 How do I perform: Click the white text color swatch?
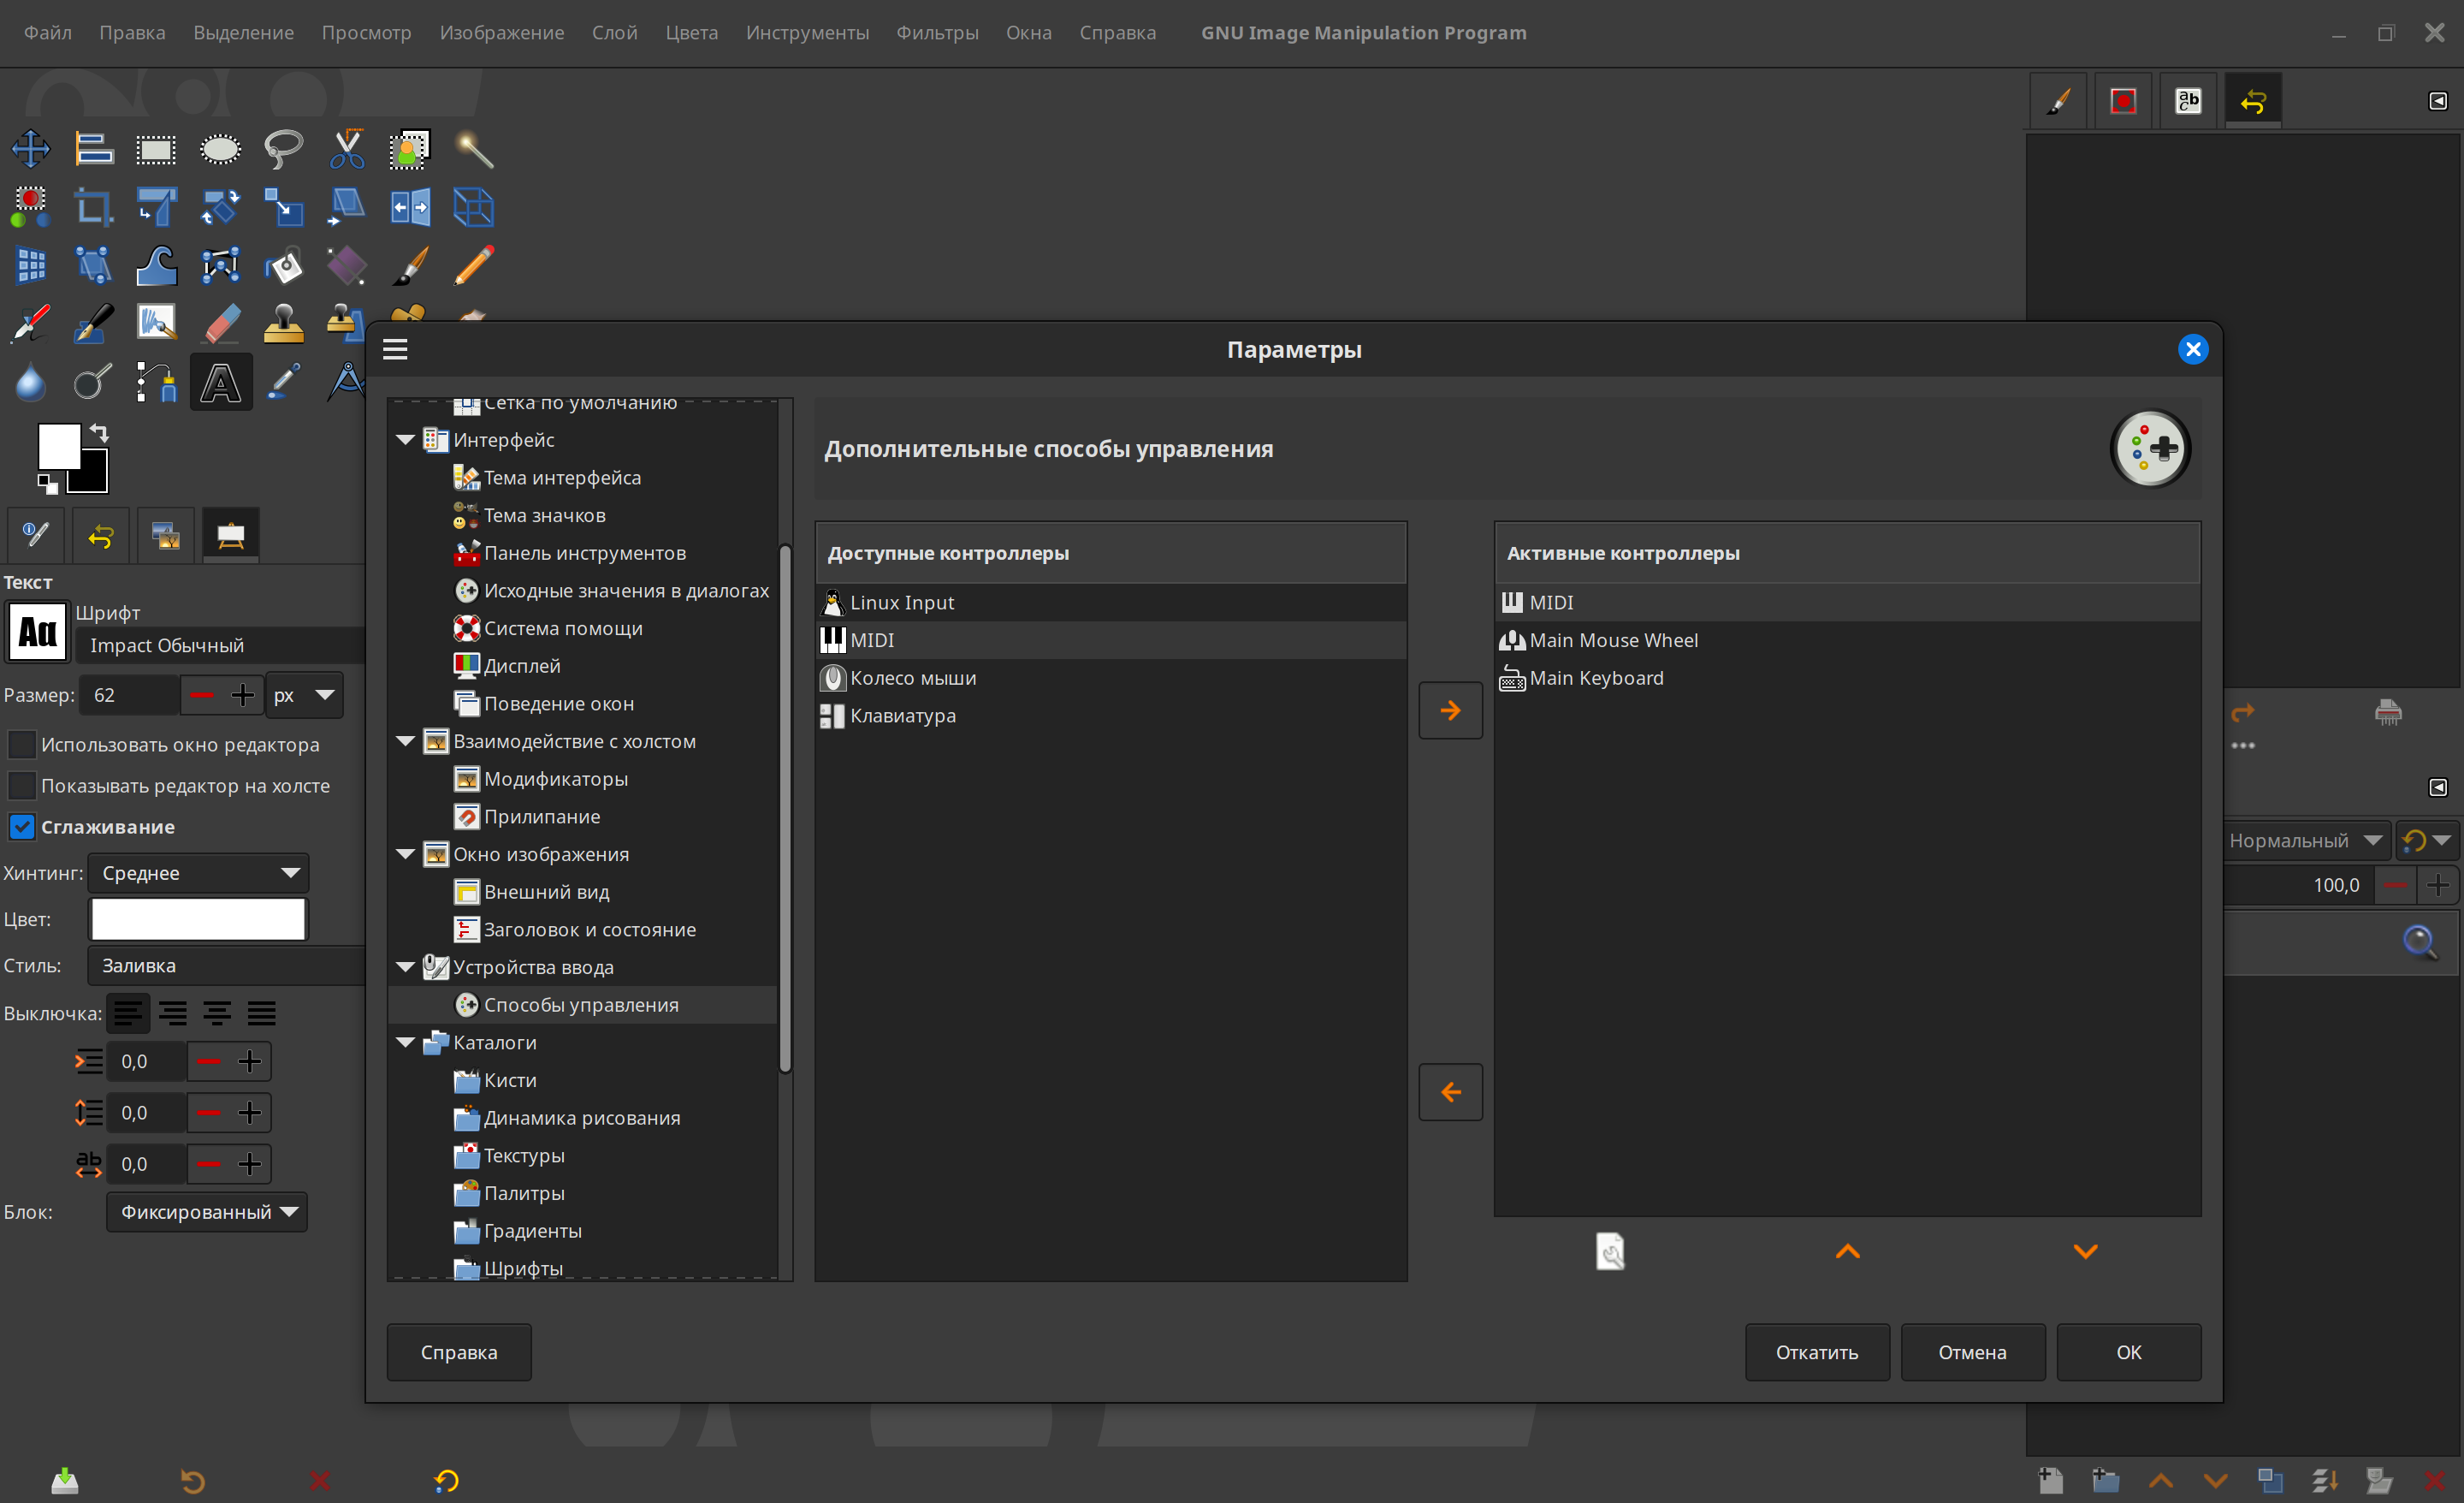click(x=198, y=918)
